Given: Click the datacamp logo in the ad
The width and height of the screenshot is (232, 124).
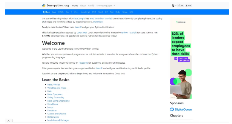Looking at the screenshot, I should (181, 22).
